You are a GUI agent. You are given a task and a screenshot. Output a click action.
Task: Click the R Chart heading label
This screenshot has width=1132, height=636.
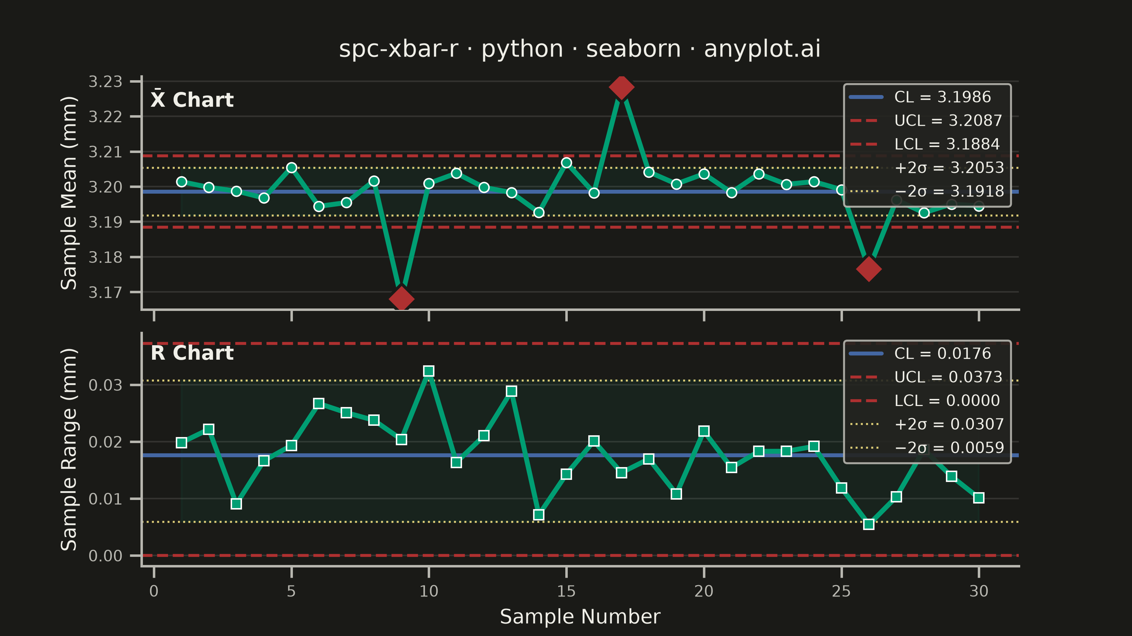point(192,353)
